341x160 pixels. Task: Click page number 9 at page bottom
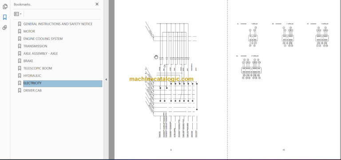point(171,150)
